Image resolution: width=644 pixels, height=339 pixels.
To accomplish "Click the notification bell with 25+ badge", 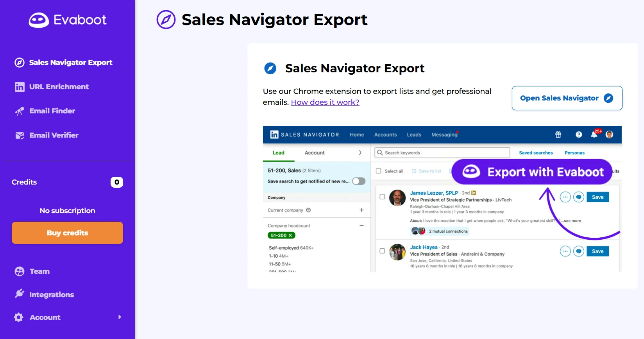I will pyautogui.click(x=595, y=134).
